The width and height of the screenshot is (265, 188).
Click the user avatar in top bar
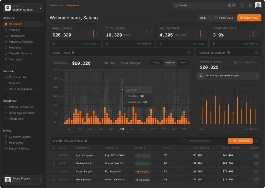tap(258, 5)
